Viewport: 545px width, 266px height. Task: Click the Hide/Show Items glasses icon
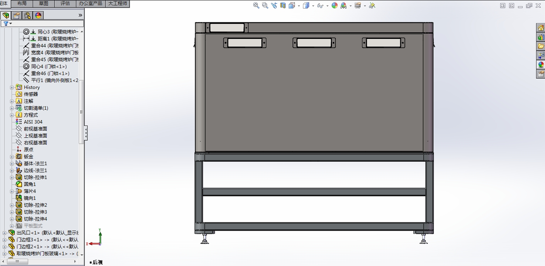click(320, 5)
